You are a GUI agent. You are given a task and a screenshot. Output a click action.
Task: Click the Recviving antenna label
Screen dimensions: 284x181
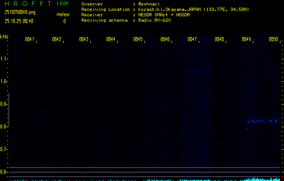pos(104,20)
